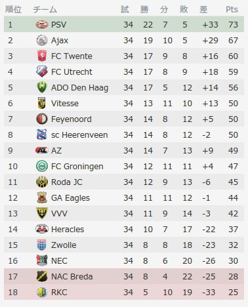Click the 順位 rank column header

pos(13,9)
